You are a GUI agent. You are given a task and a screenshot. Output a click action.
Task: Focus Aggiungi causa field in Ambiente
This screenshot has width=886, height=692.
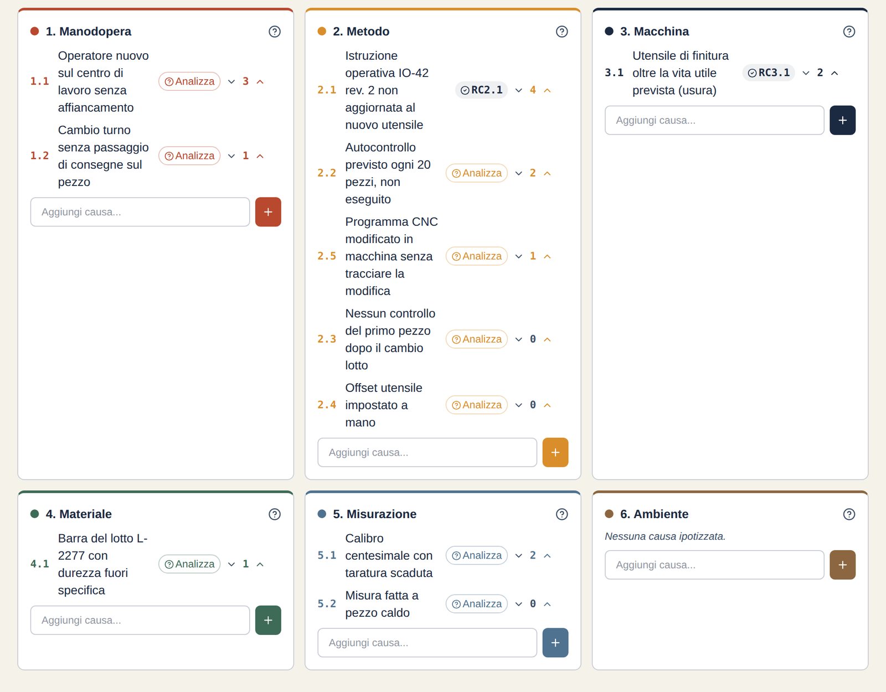pos(714,565)
